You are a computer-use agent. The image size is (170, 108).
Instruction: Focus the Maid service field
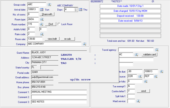pyautogui.click(x=131, y=101)
